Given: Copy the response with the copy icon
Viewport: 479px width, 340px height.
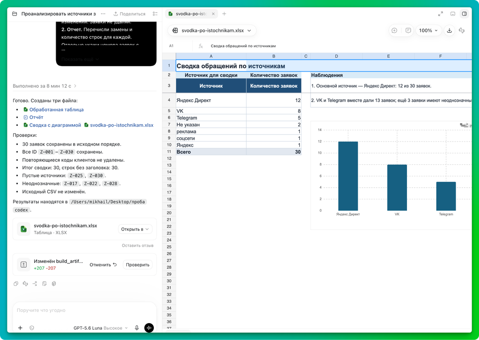Looking at the screenshot, I should click(16, 284).
